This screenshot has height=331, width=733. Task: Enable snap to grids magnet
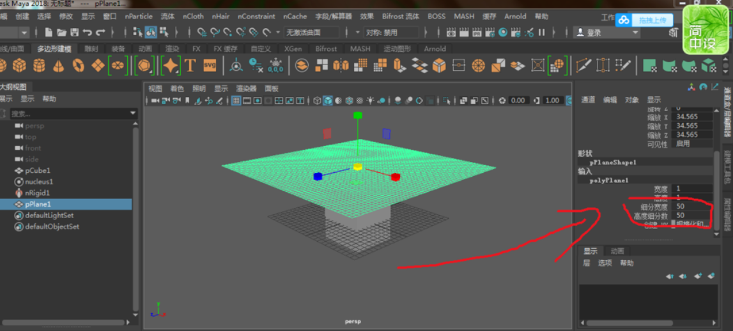(x=202, y=33)
